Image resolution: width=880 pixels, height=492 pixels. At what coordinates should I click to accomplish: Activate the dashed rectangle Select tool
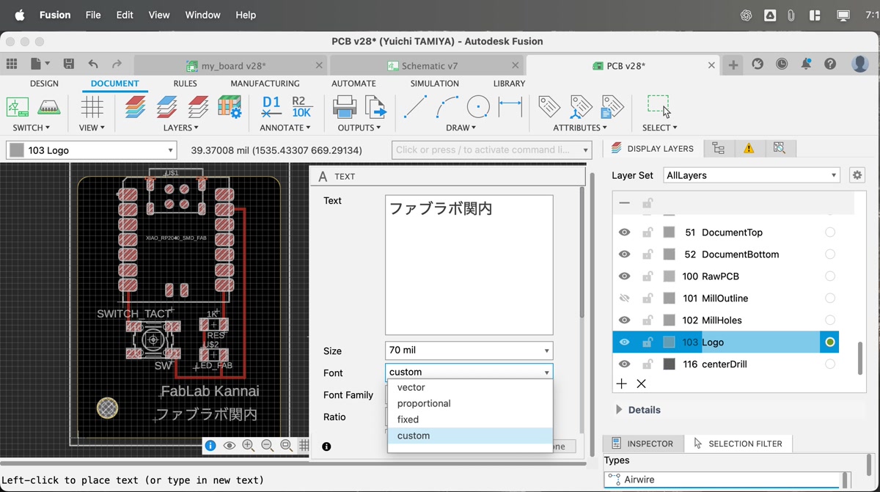coord(659,106)
